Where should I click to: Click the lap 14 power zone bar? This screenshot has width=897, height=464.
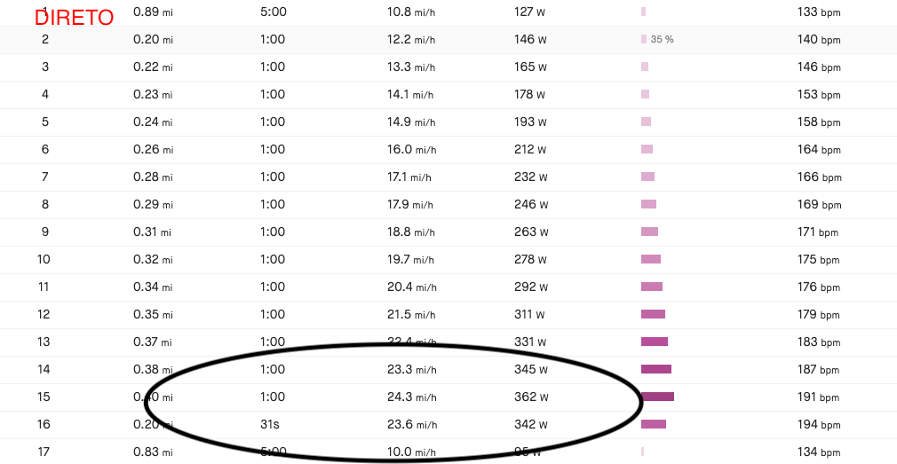(656, 369)
